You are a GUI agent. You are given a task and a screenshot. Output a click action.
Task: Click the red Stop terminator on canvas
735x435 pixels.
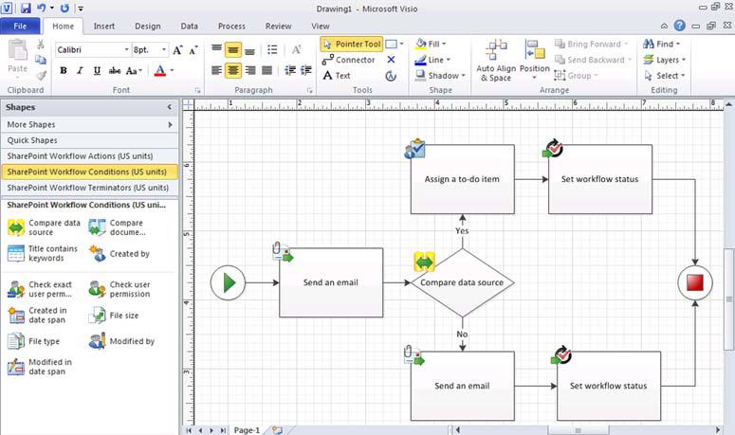pyautogui.click(x=695, y=282)
